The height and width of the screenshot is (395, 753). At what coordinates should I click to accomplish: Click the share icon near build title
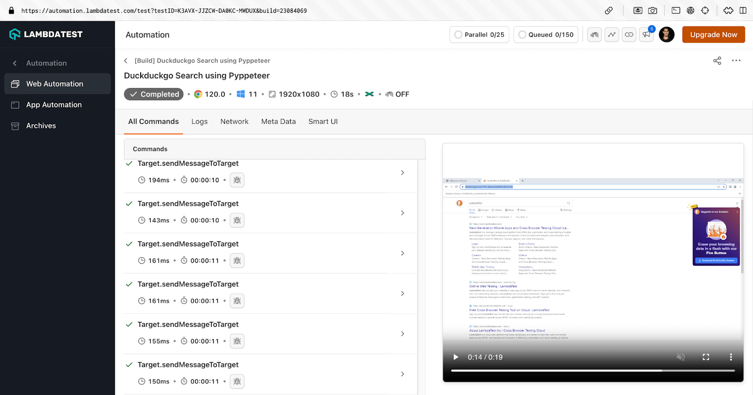(x=717, y=61)
